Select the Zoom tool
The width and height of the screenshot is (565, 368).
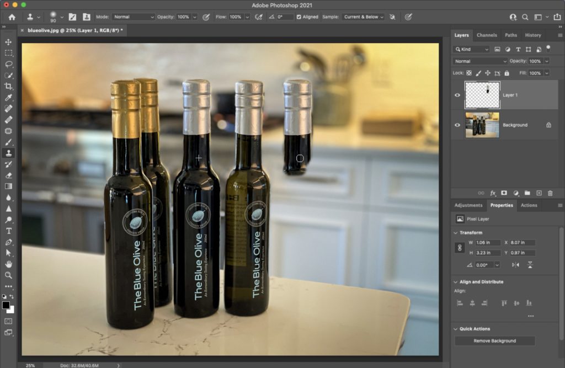(x=8, y=275)
